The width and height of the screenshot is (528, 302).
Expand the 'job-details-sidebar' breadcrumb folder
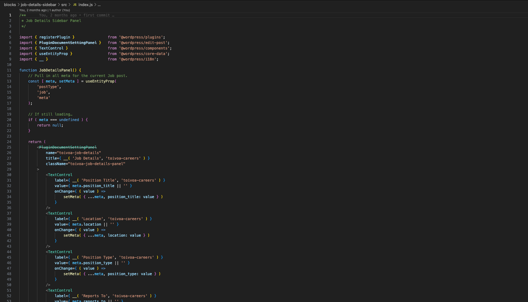point(38,5)
